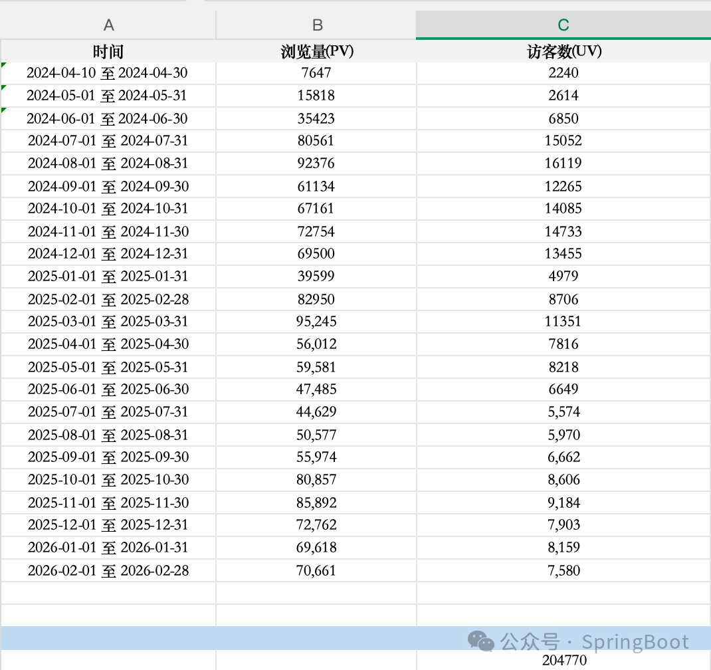
Task: Select cell 2025-09-01 至 2025-09-30
Action: pyautogui.click(x=108, y=457)
